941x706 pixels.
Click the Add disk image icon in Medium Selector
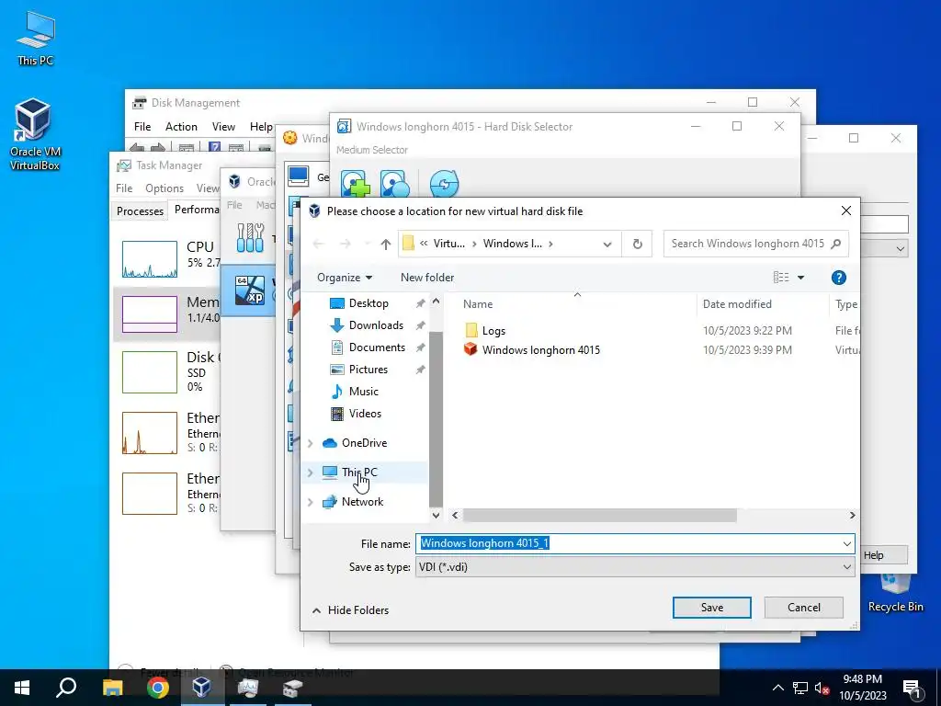(x=356, y=183)
